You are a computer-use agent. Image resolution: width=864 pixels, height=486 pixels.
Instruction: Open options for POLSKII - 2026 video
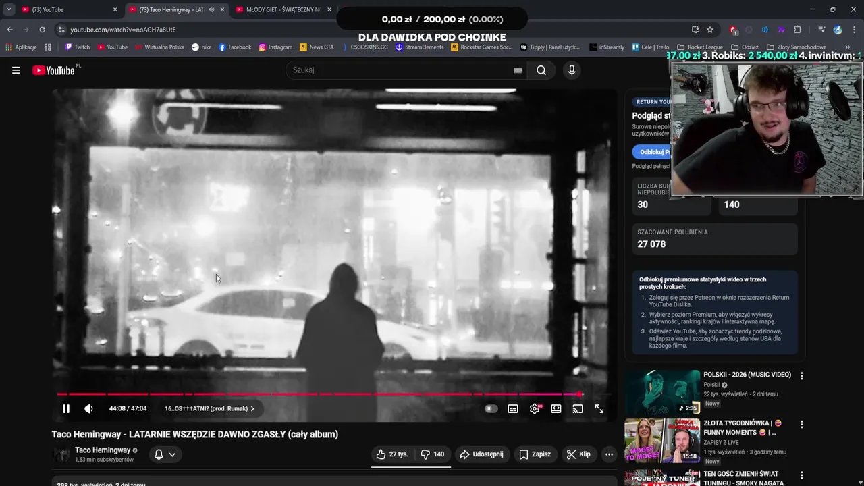click(802, 376)
